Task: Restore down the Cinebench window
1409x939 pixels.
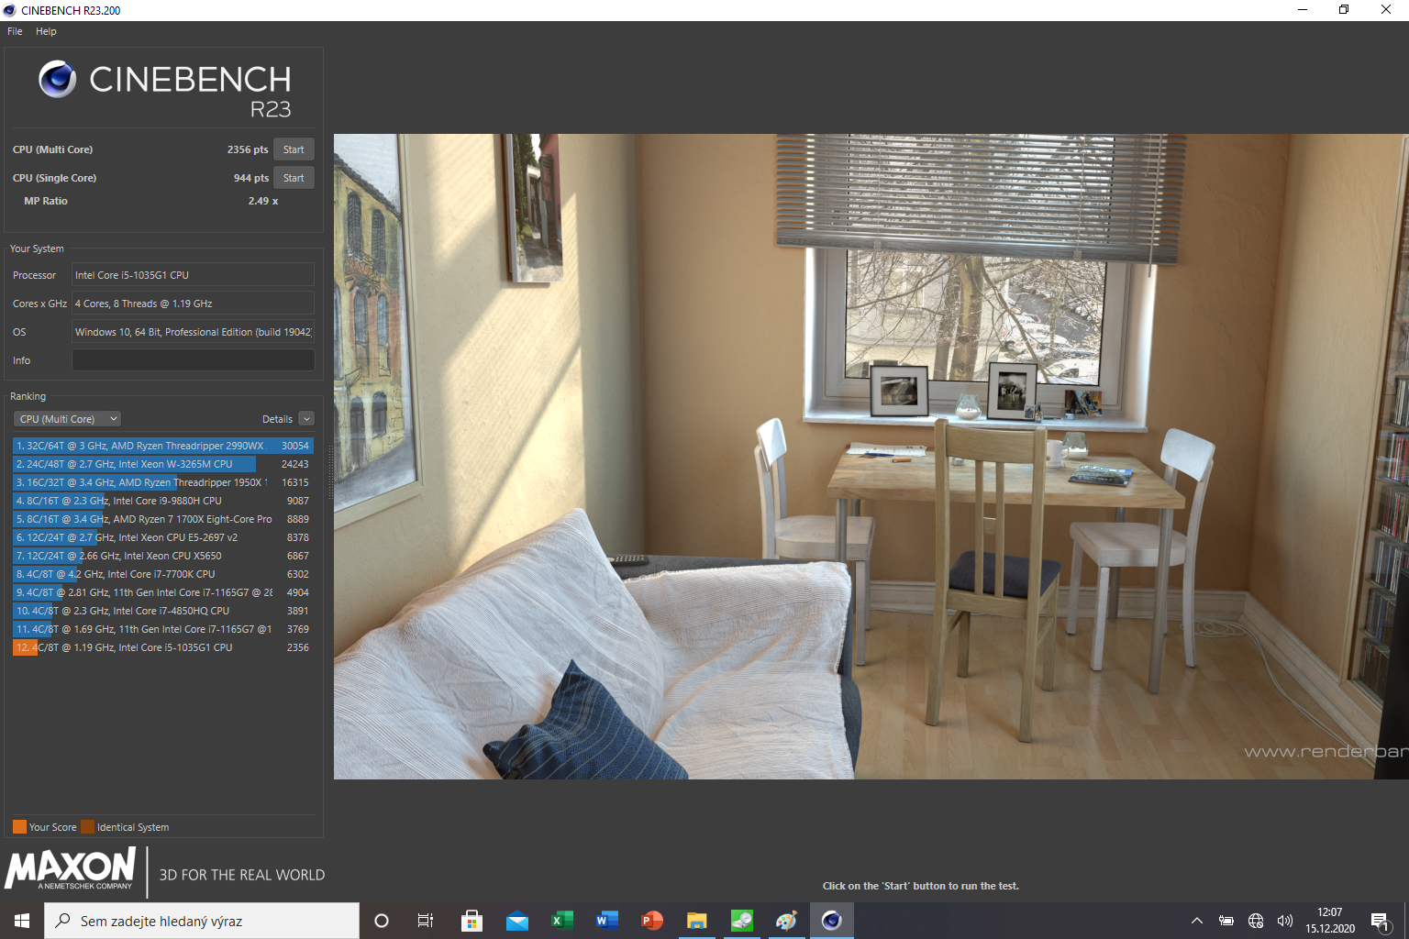Action: pyautogui.click(x=1344, y=10)
